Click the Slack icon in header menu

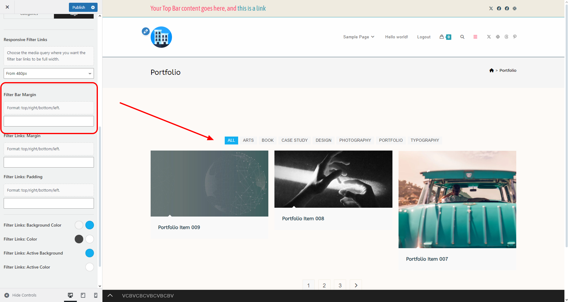tap(498, 37)
